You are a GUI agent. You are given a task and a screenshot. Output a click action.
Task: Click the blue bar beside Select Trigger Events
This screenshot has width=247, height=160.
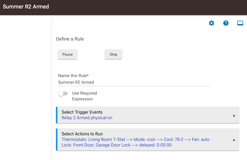click(x=57, y=115)
